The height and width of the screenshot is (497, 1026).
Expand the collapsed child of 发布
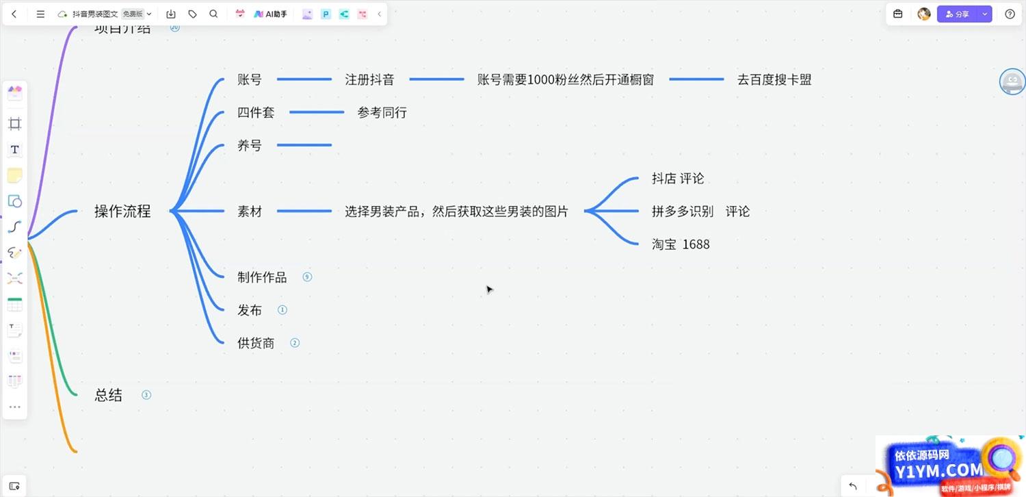point(282,309)
